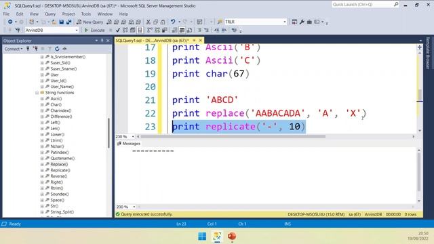This screenshot has width=434, height=244.
Task: Select User_Name() in Object Explorer
Action: coord(62,87)
